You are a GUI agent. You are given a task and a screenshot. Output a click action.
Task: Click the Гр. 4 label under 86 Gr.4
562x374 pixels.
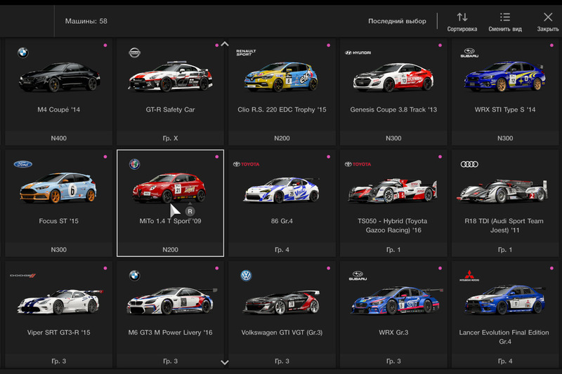point(282,250)
